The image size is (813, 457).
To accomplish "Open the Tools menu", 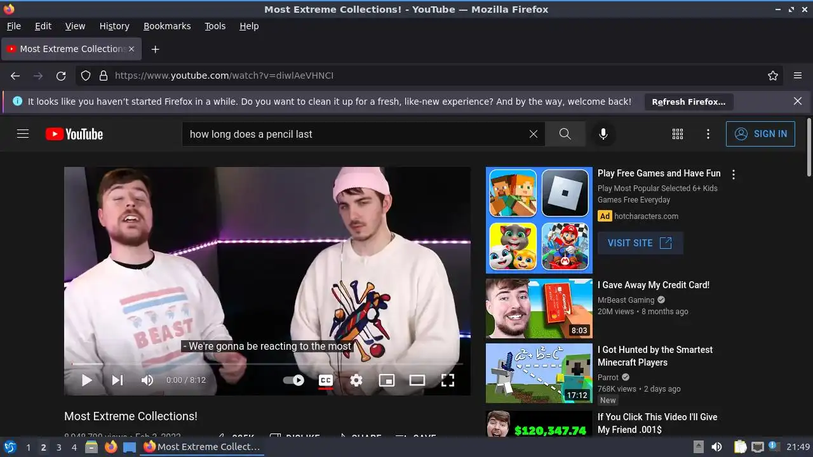I will [215, 26].
